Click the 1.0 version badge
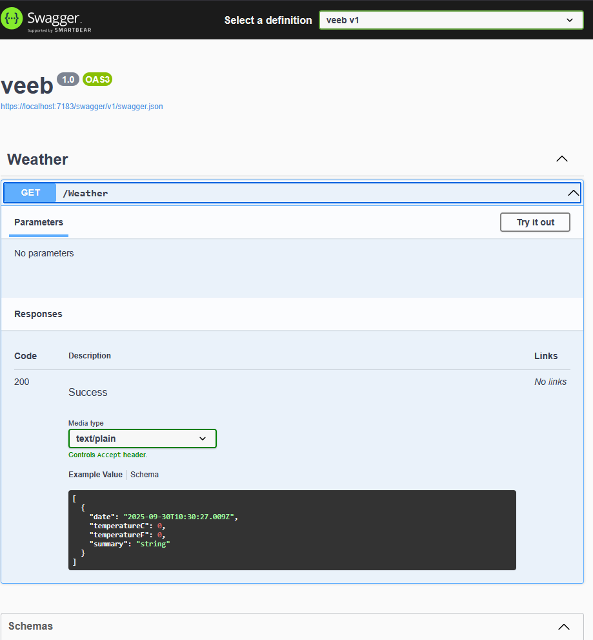 (x=68, y=79)
